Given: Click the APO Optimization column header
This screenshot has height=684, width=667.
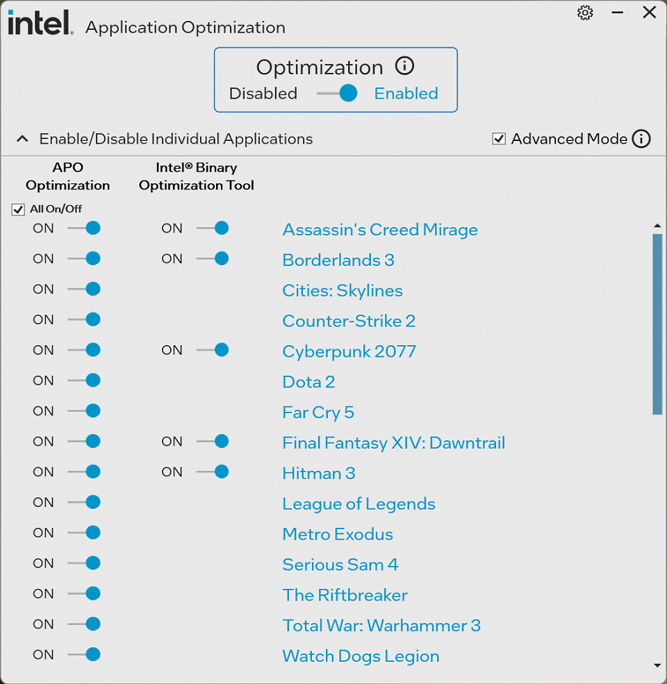Looking at the screenshot, I should point(67,176).
